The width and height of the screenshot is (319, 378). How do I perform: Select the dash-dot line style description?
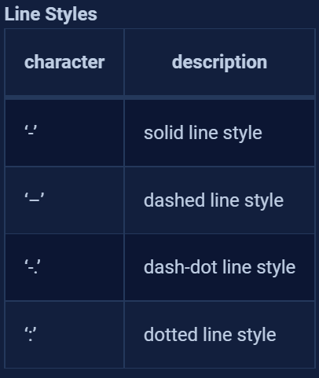tap(220, 267)
